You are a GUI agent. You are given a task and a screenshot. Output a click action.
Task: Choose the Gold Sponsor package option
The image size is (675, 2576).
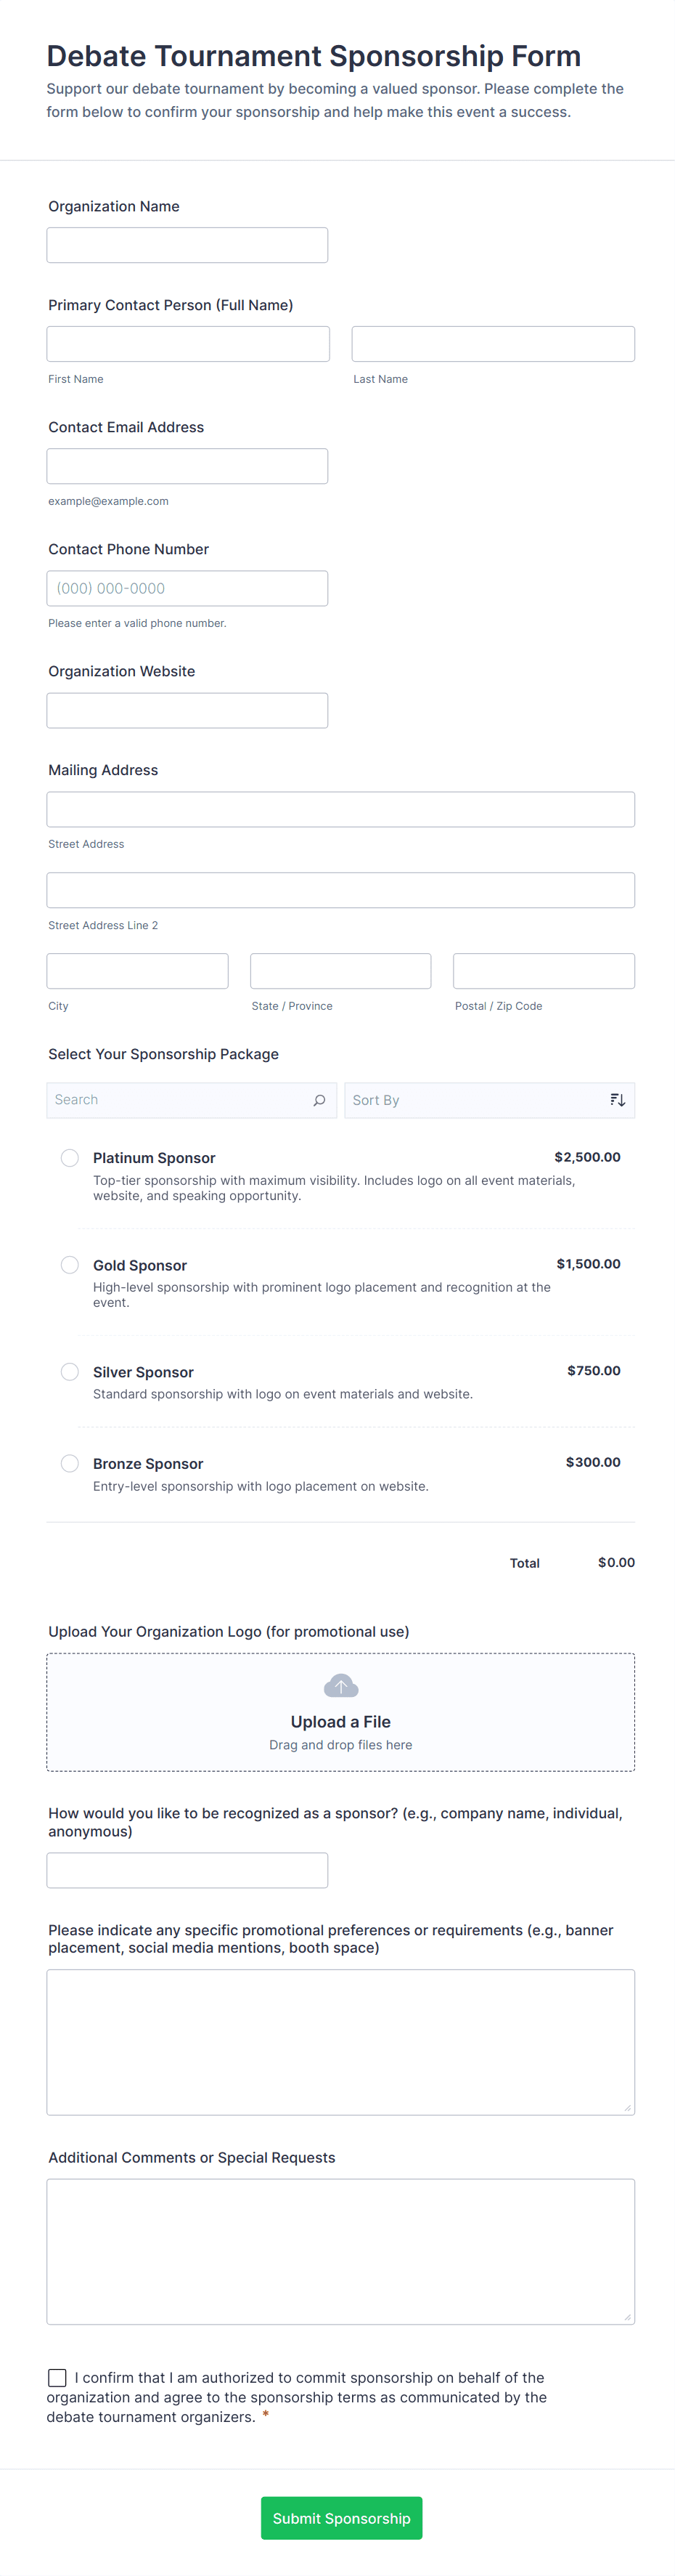click(70, 1265)
